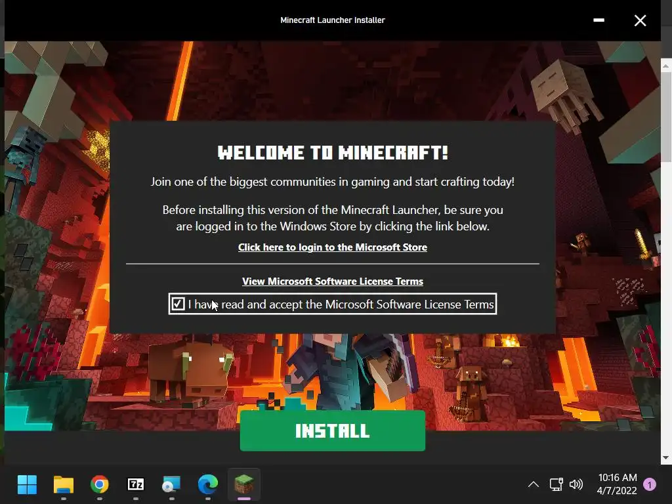Click the date 4/7/2022 in the tray
This screenshot has width=672, height=504.
click(x=617, y=490)
